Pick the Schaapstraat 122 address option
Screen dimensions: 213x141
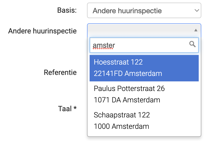click(122, 115)
